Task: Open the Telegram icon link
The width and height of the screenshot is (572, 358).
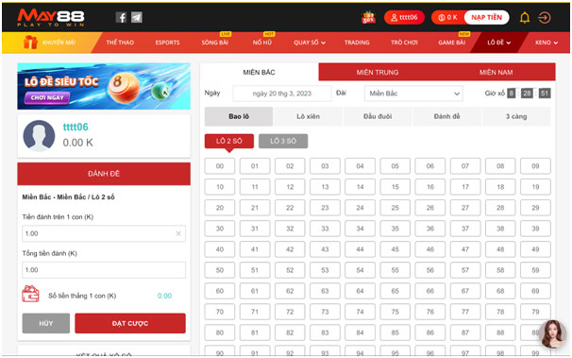Action: point(137,18)
